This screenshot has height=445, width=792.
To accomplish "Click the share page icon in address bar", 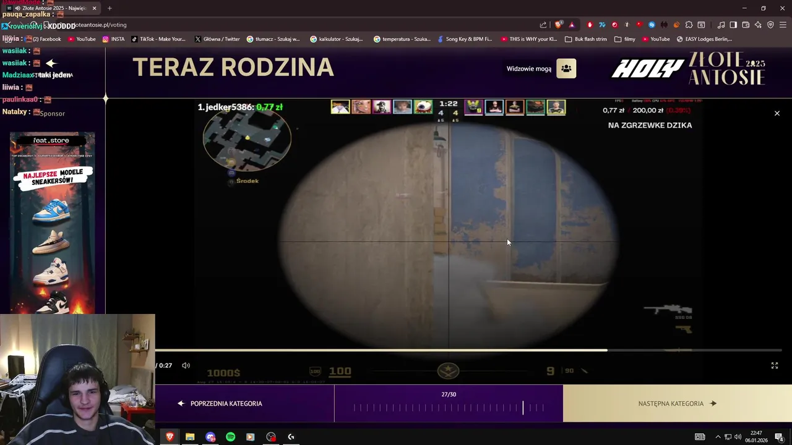I will (x=543, y=25).
